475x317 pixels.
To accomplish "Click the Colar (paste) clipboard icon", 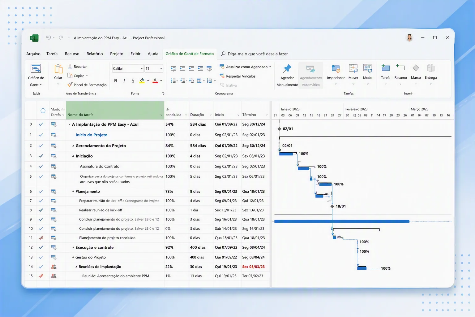I will [58, 69].
